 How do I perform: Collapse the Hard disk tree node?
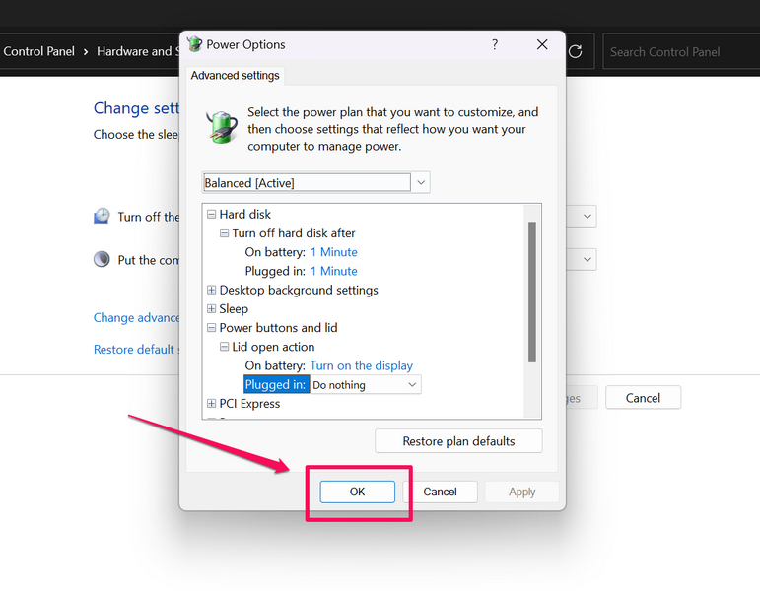(211, 215)
